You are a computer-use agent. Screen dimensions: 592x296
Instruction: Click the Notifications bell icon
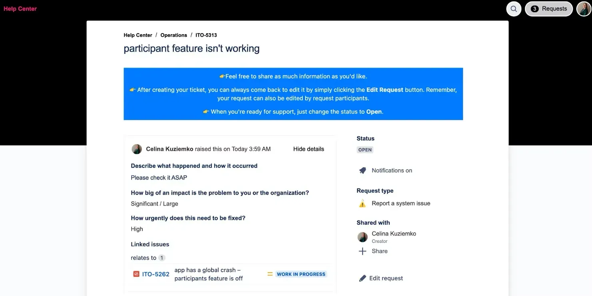coord(362,170)
